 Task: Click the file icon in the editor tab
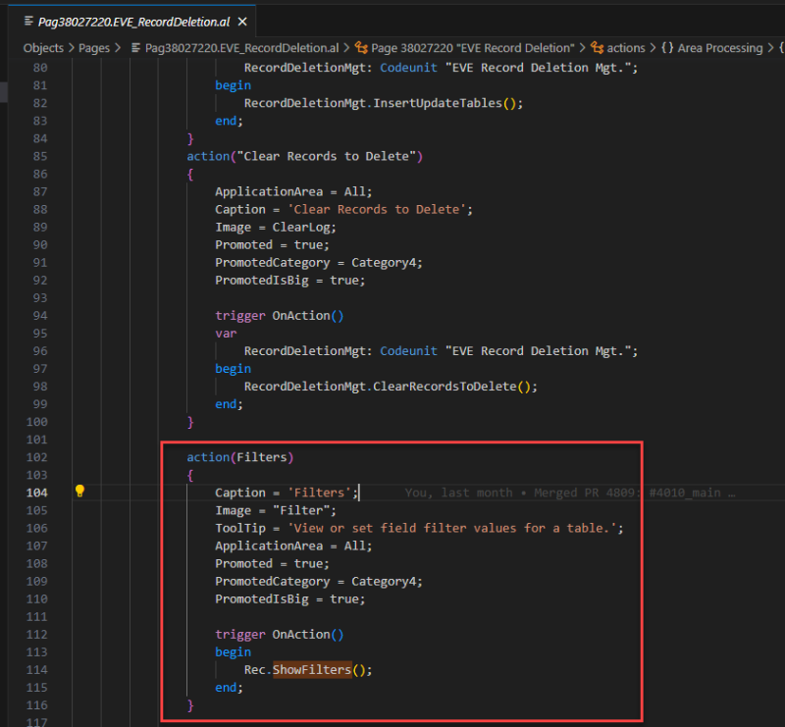point(29,21)
